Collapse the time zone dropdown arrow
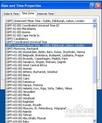 point(95,21)
